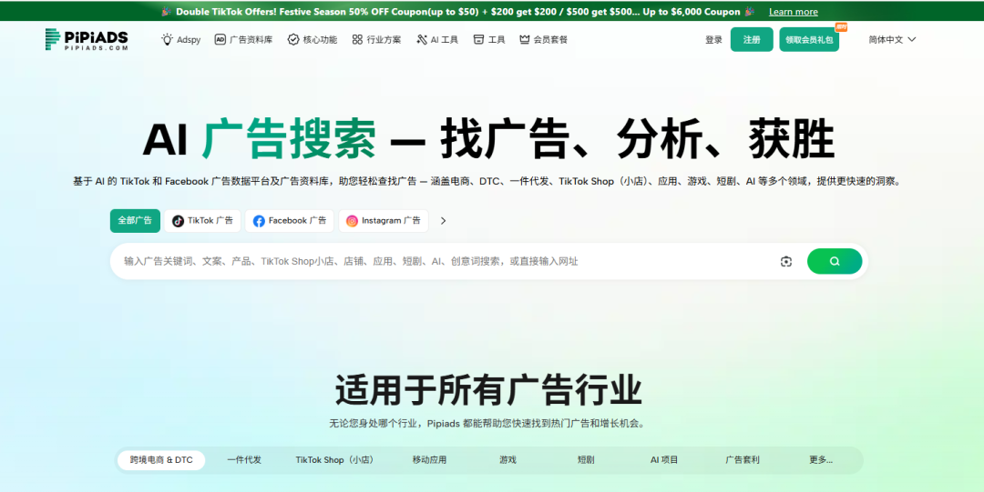Click the subtitle starting 无论您身处哪个行业

[487, 424]
